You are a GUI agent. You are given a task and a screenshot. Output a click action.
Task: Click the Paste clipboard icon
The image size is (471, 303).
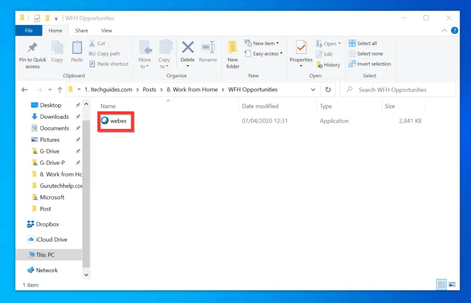pyautogui.click(x=77, y=48)
